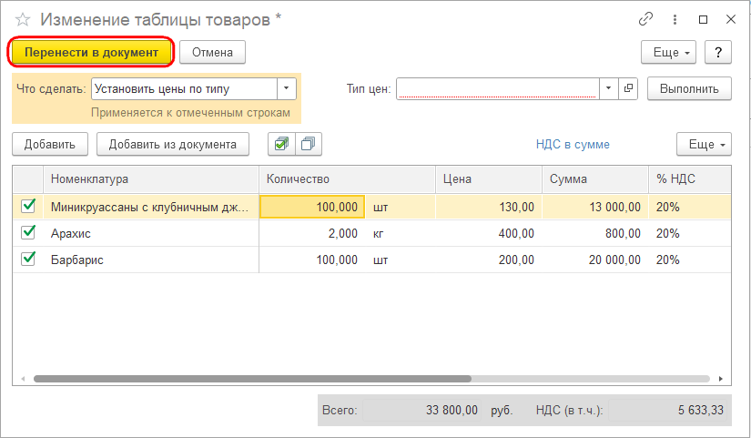
Task: Click sum 800,00 cell
Action: click(x=595, y=233)
